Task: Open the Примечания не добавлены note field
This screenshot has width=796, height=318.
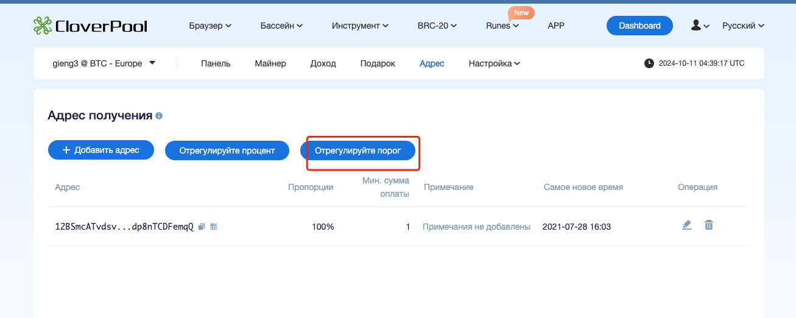Action: (477, 227)
